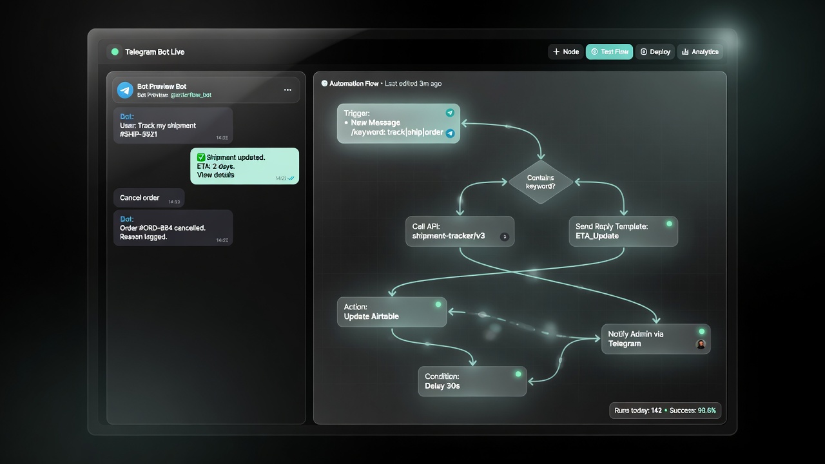Click the Automation Flow title icon
Image resolution: width=825 pixels, height=464 pixels.
(324, 84)
